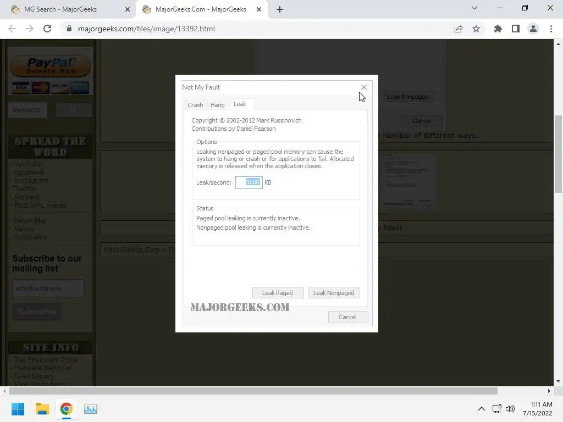The height and width of the screenshot is (422, 563).
Task: Switch to the Crash tab
Action: [x=195, y=105]
